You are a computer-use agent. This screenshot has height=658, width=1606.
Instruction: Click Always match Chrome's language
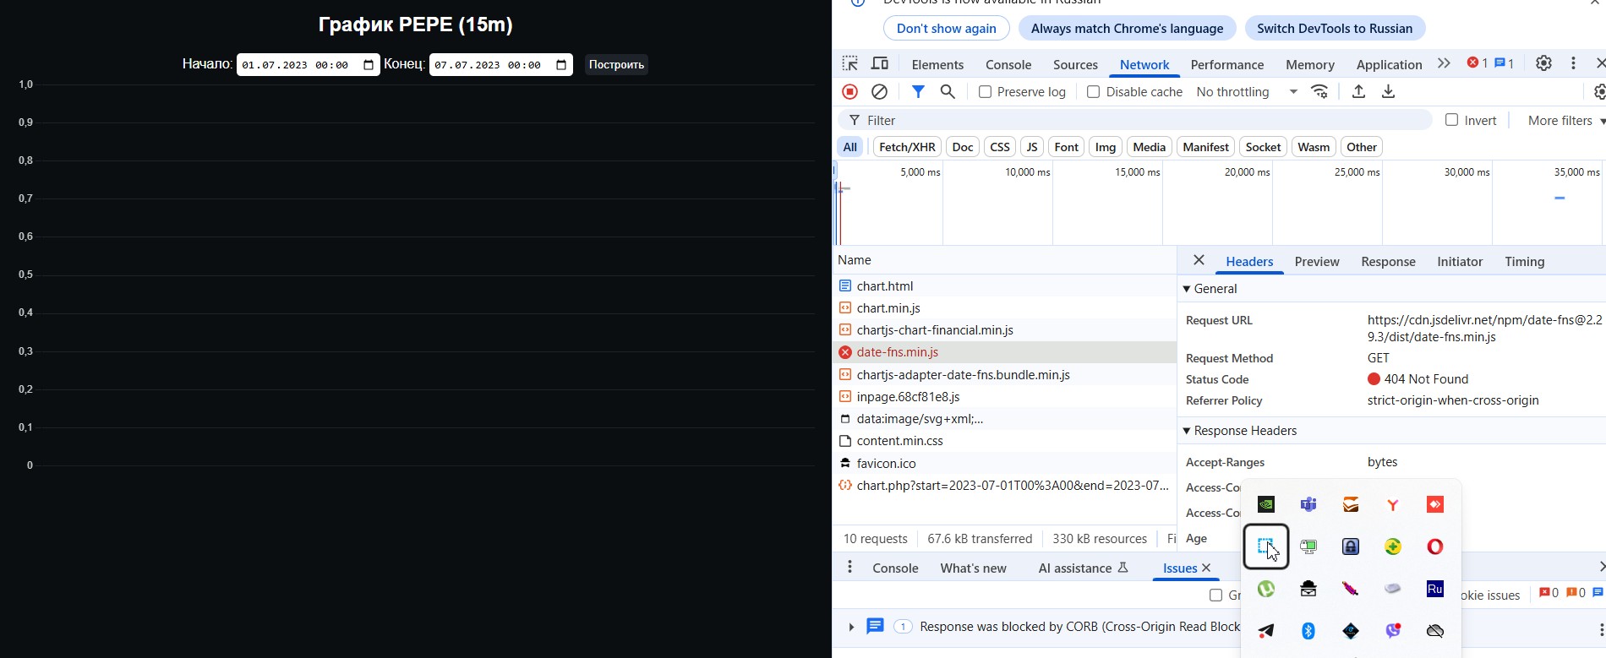(x=1127, y=28)
